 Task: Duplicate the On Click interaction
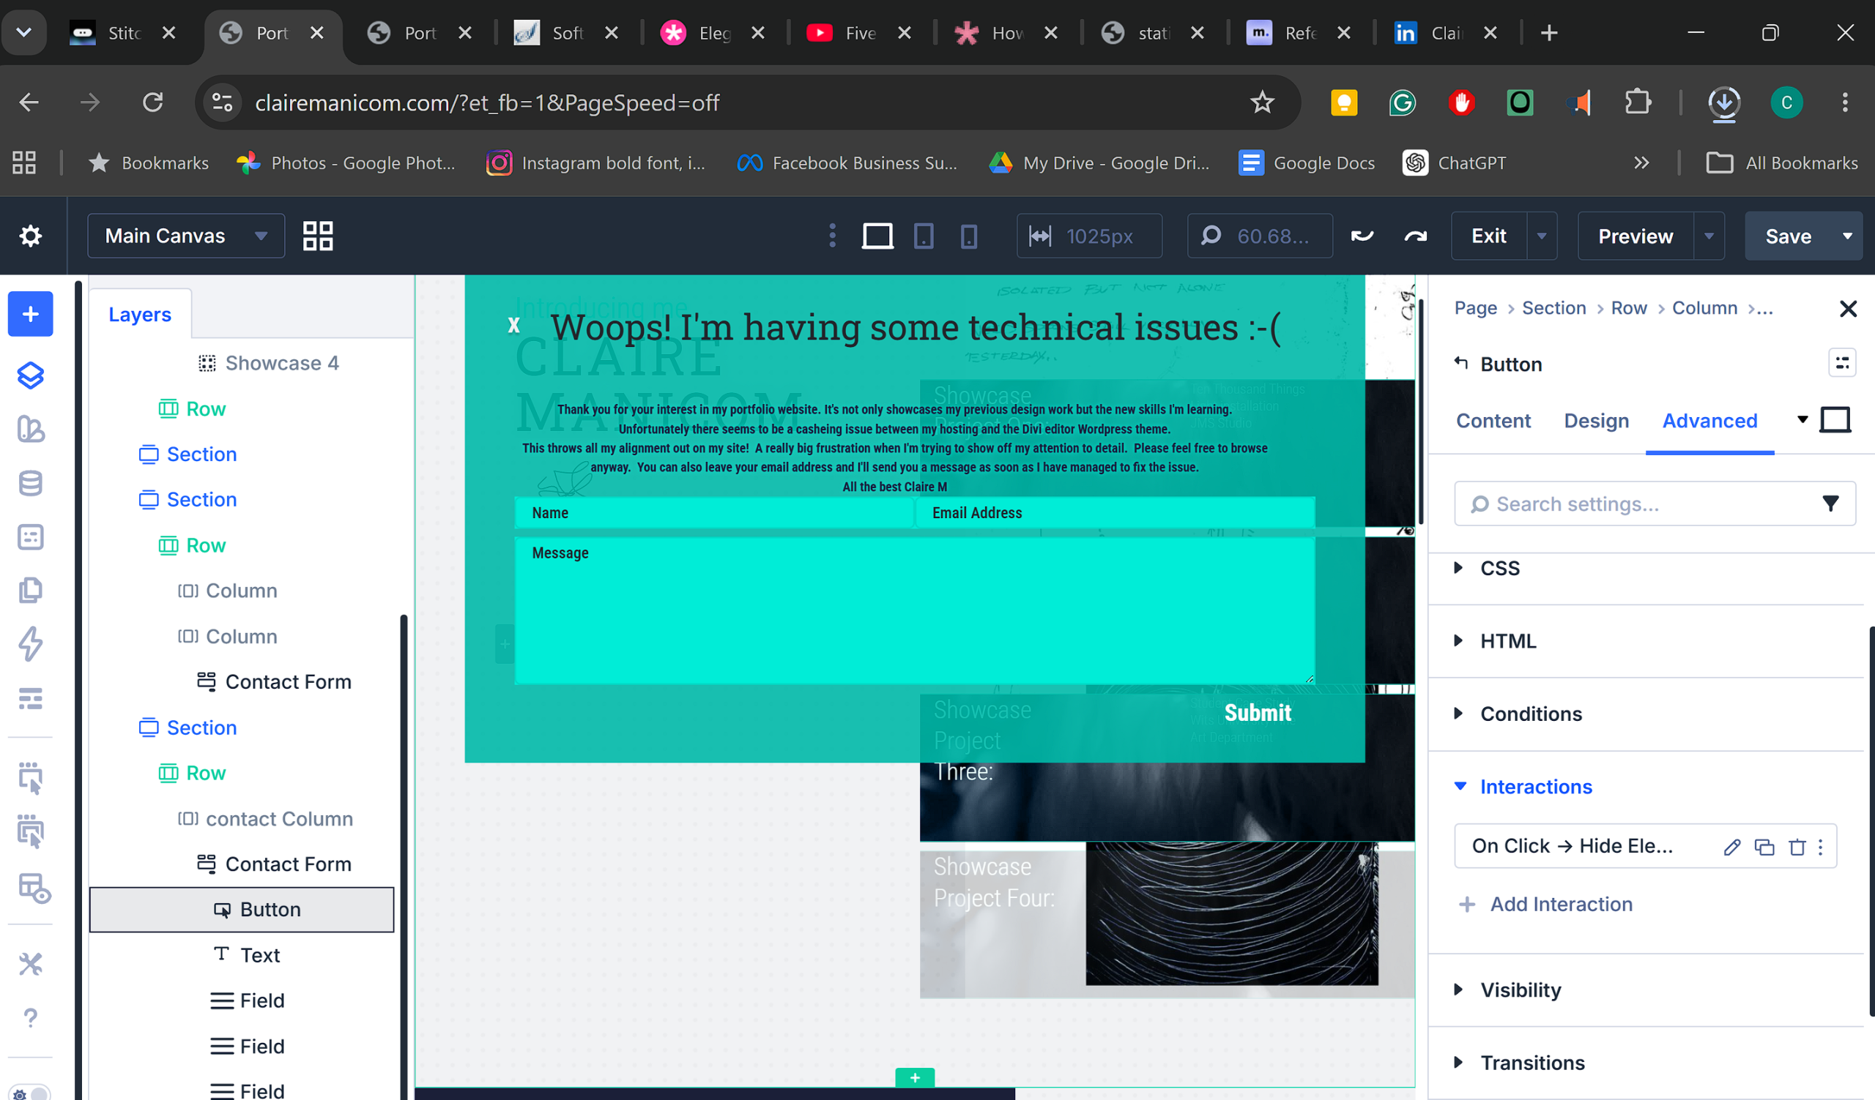(x=1764, y=847)
